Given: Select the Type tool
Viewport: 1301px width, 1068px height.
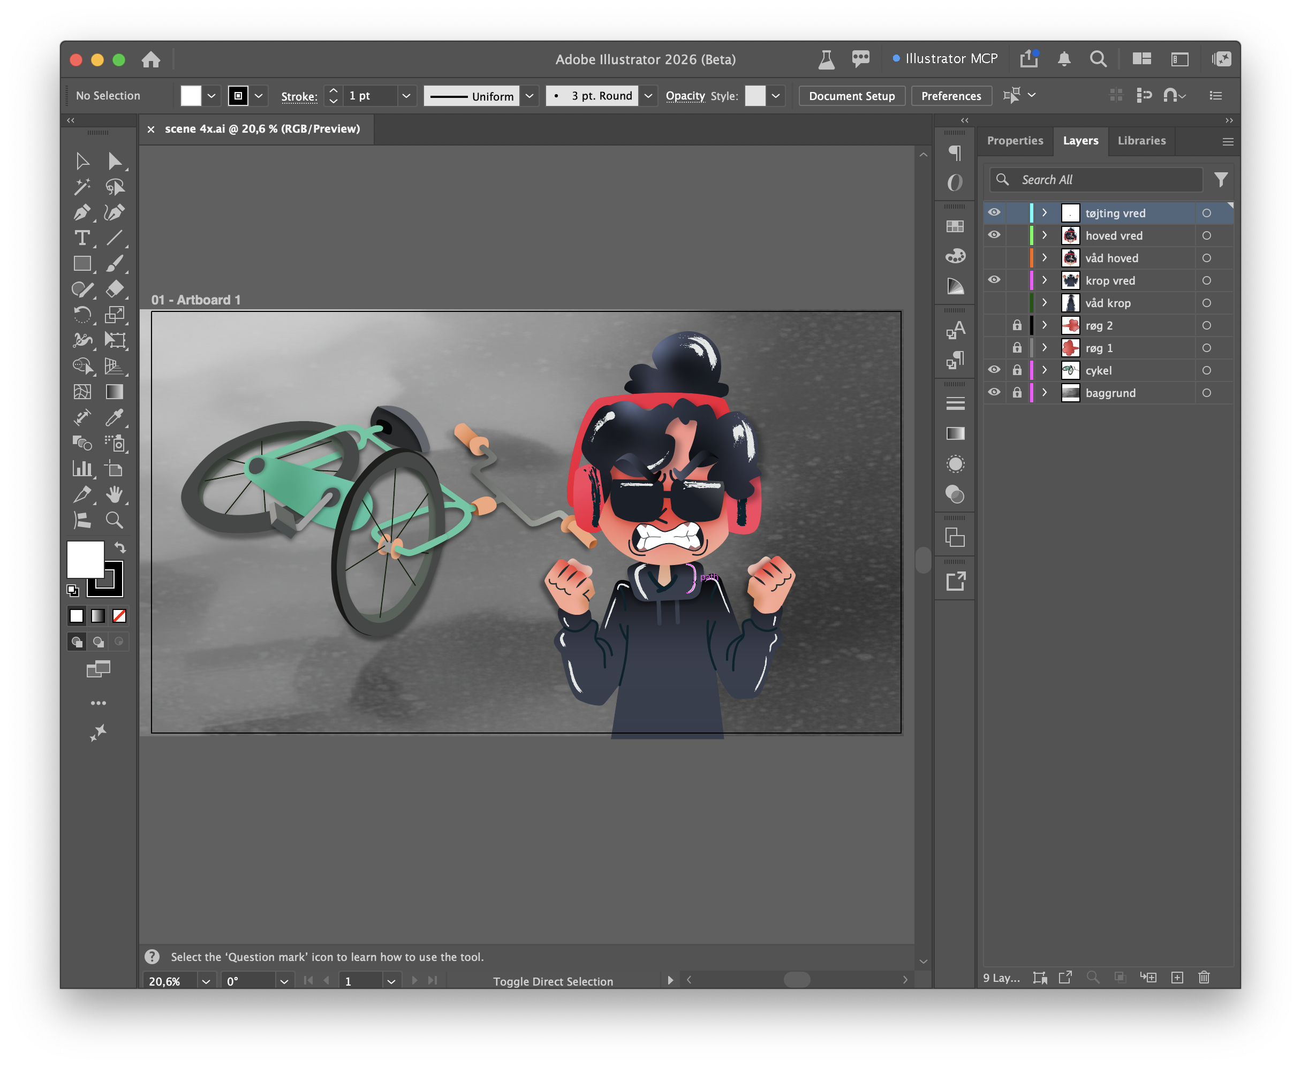Looking at the screenshot, I should click(x=82, y=238).
